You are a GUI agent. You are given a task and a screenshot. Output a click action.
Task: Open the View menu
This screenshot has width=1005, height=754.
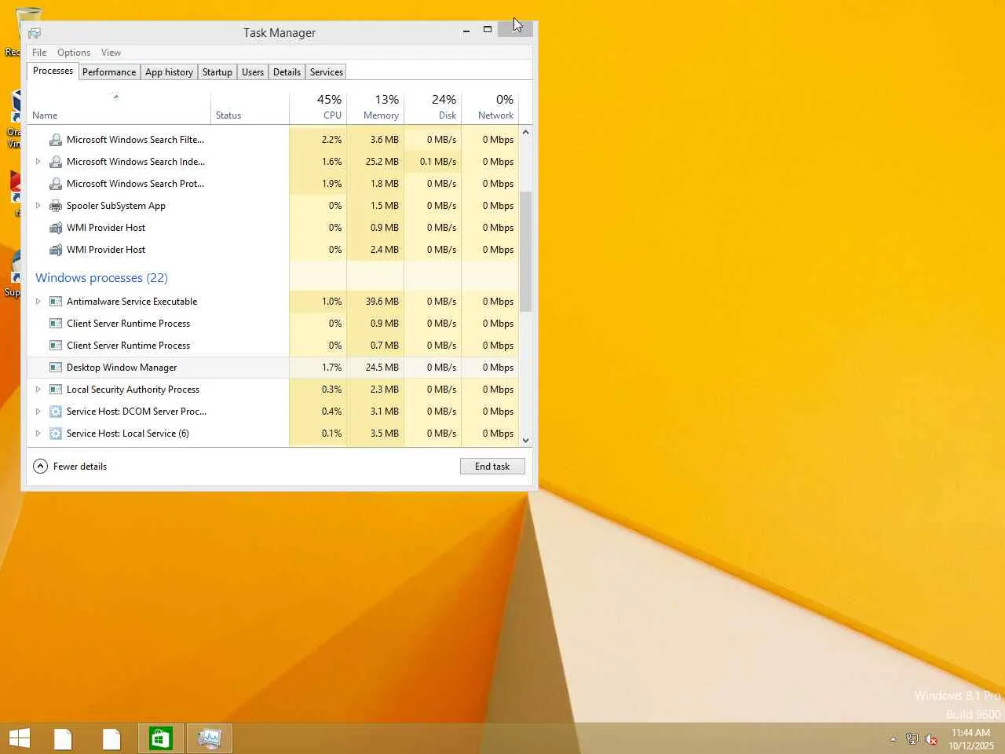click(x=111, y=53)
